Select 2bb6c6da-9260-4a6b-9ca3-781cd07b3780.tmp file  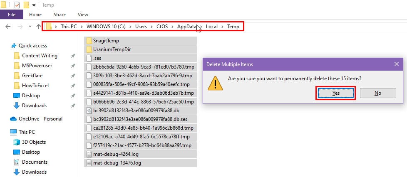140,67
